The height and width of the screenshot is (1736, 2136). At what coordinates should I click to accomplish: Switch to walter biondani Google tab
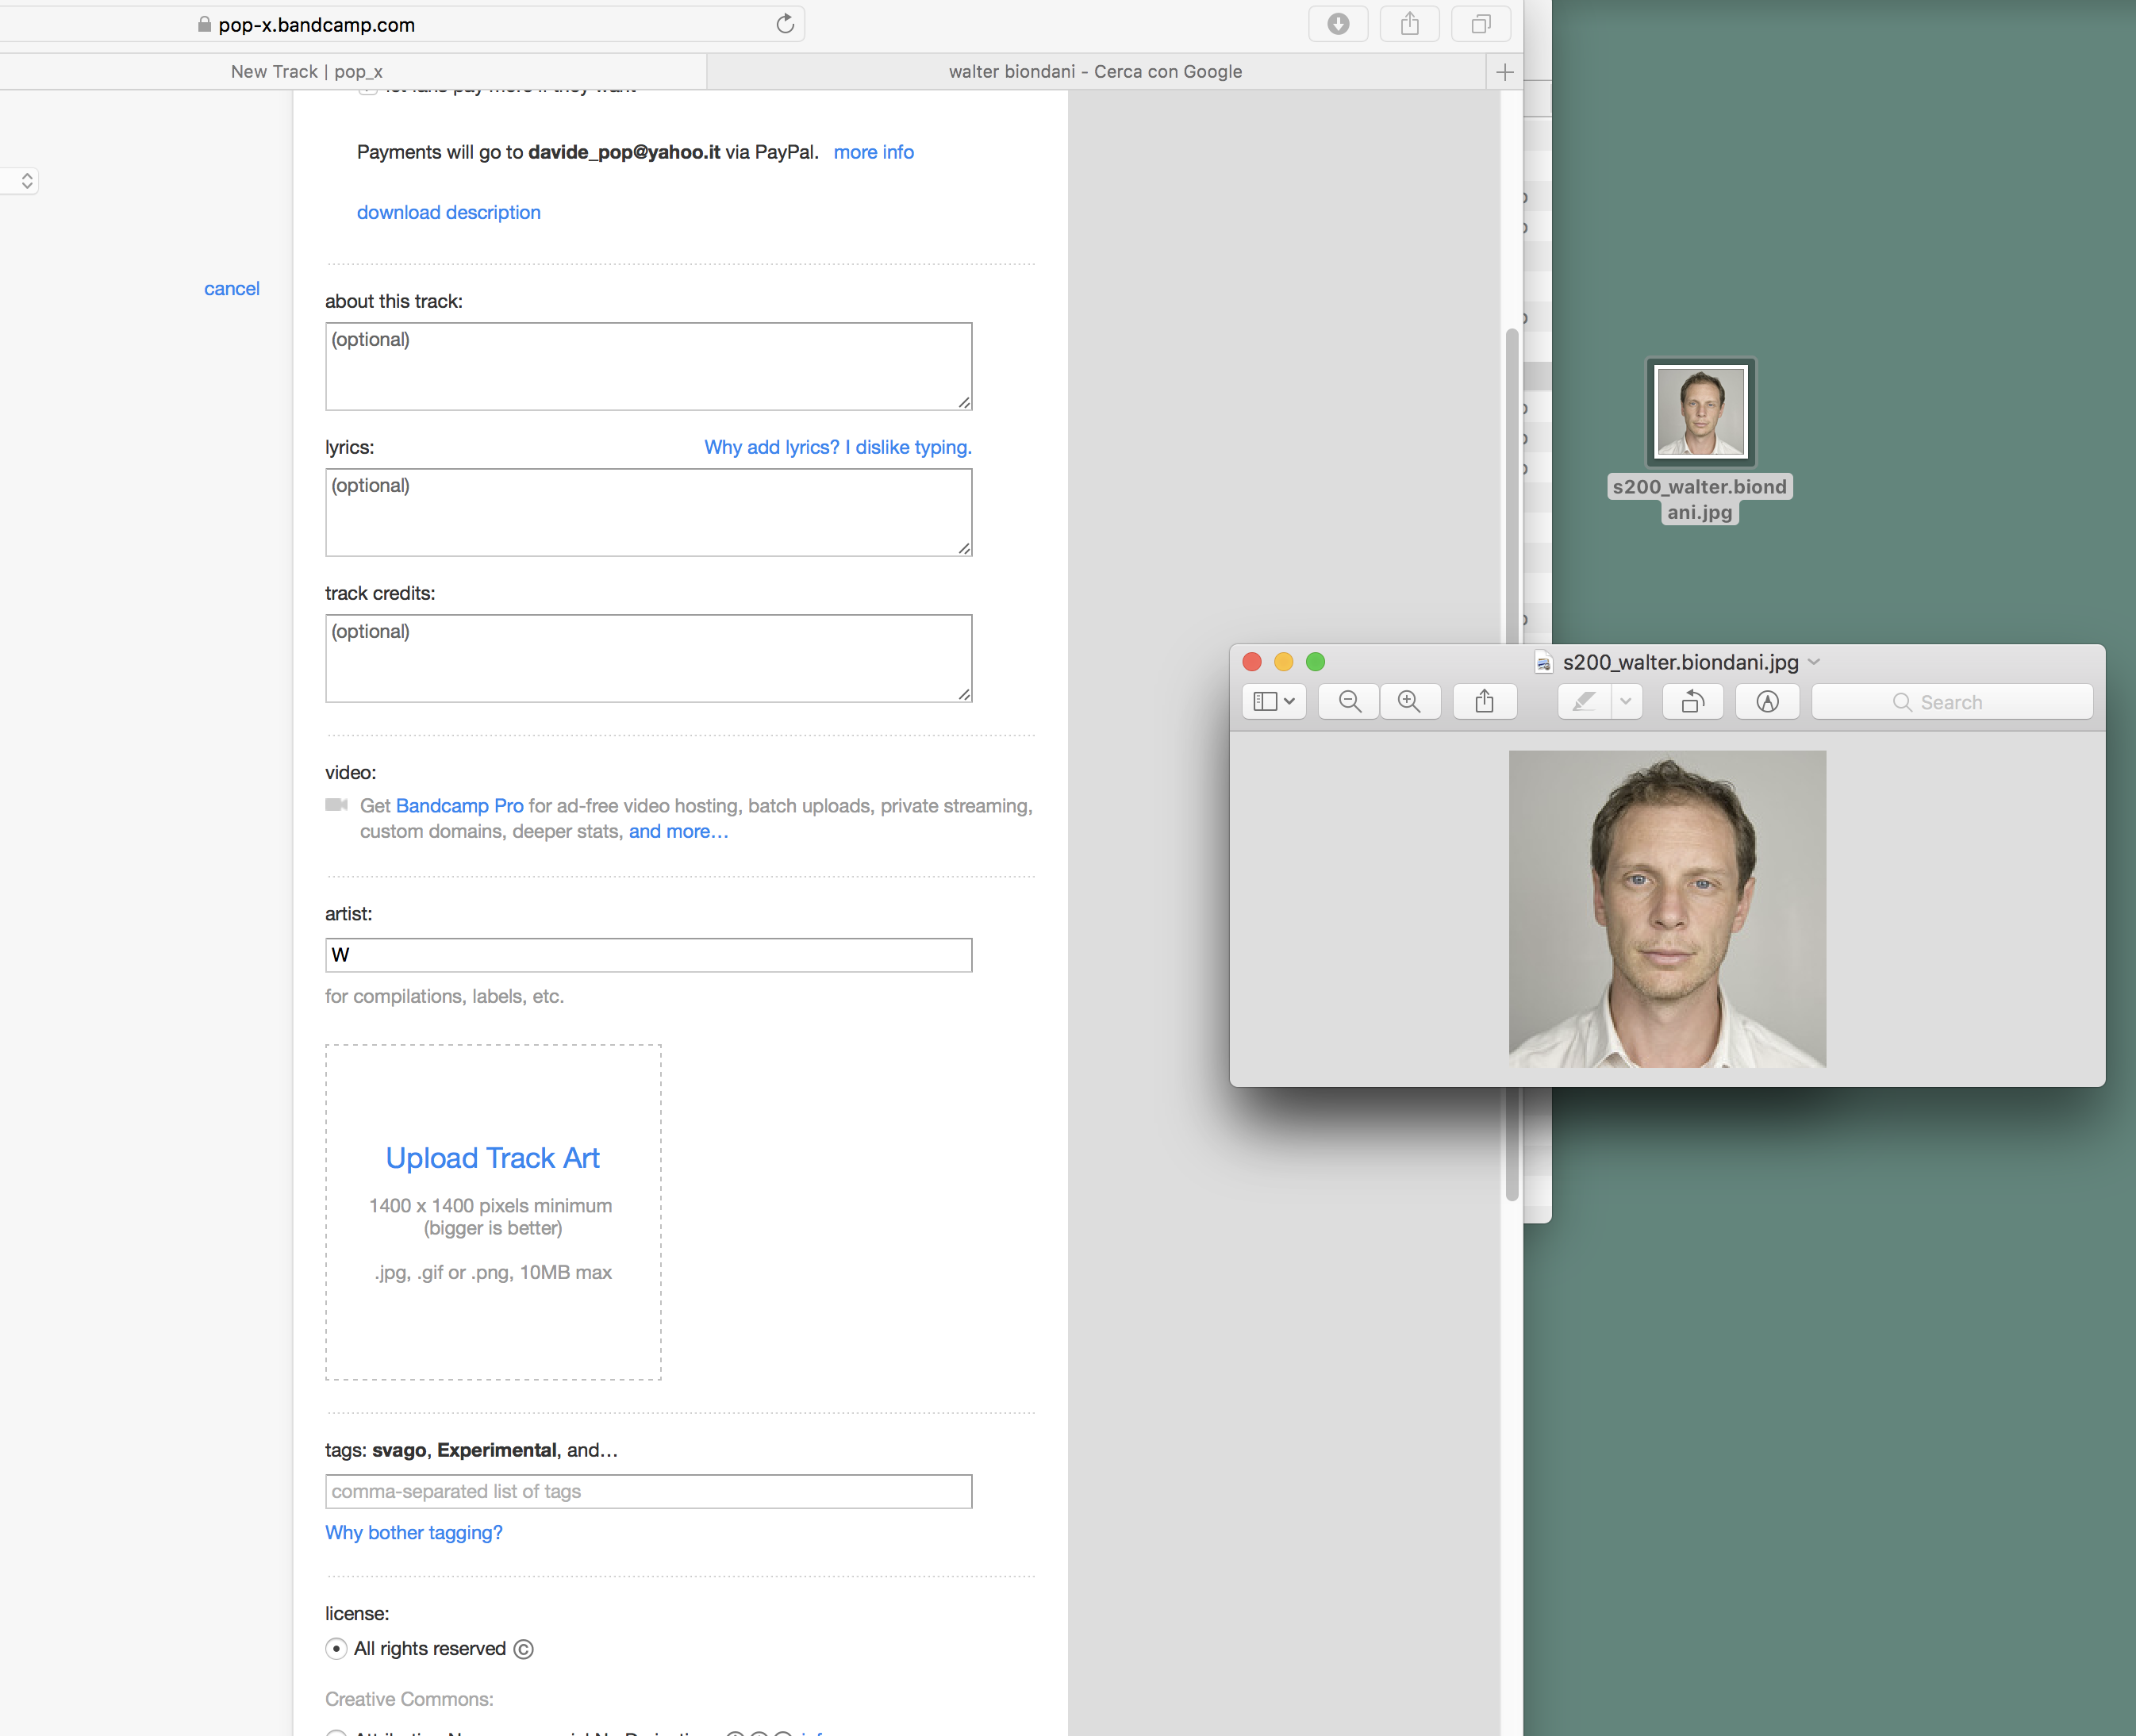(x=1095, y=72)
